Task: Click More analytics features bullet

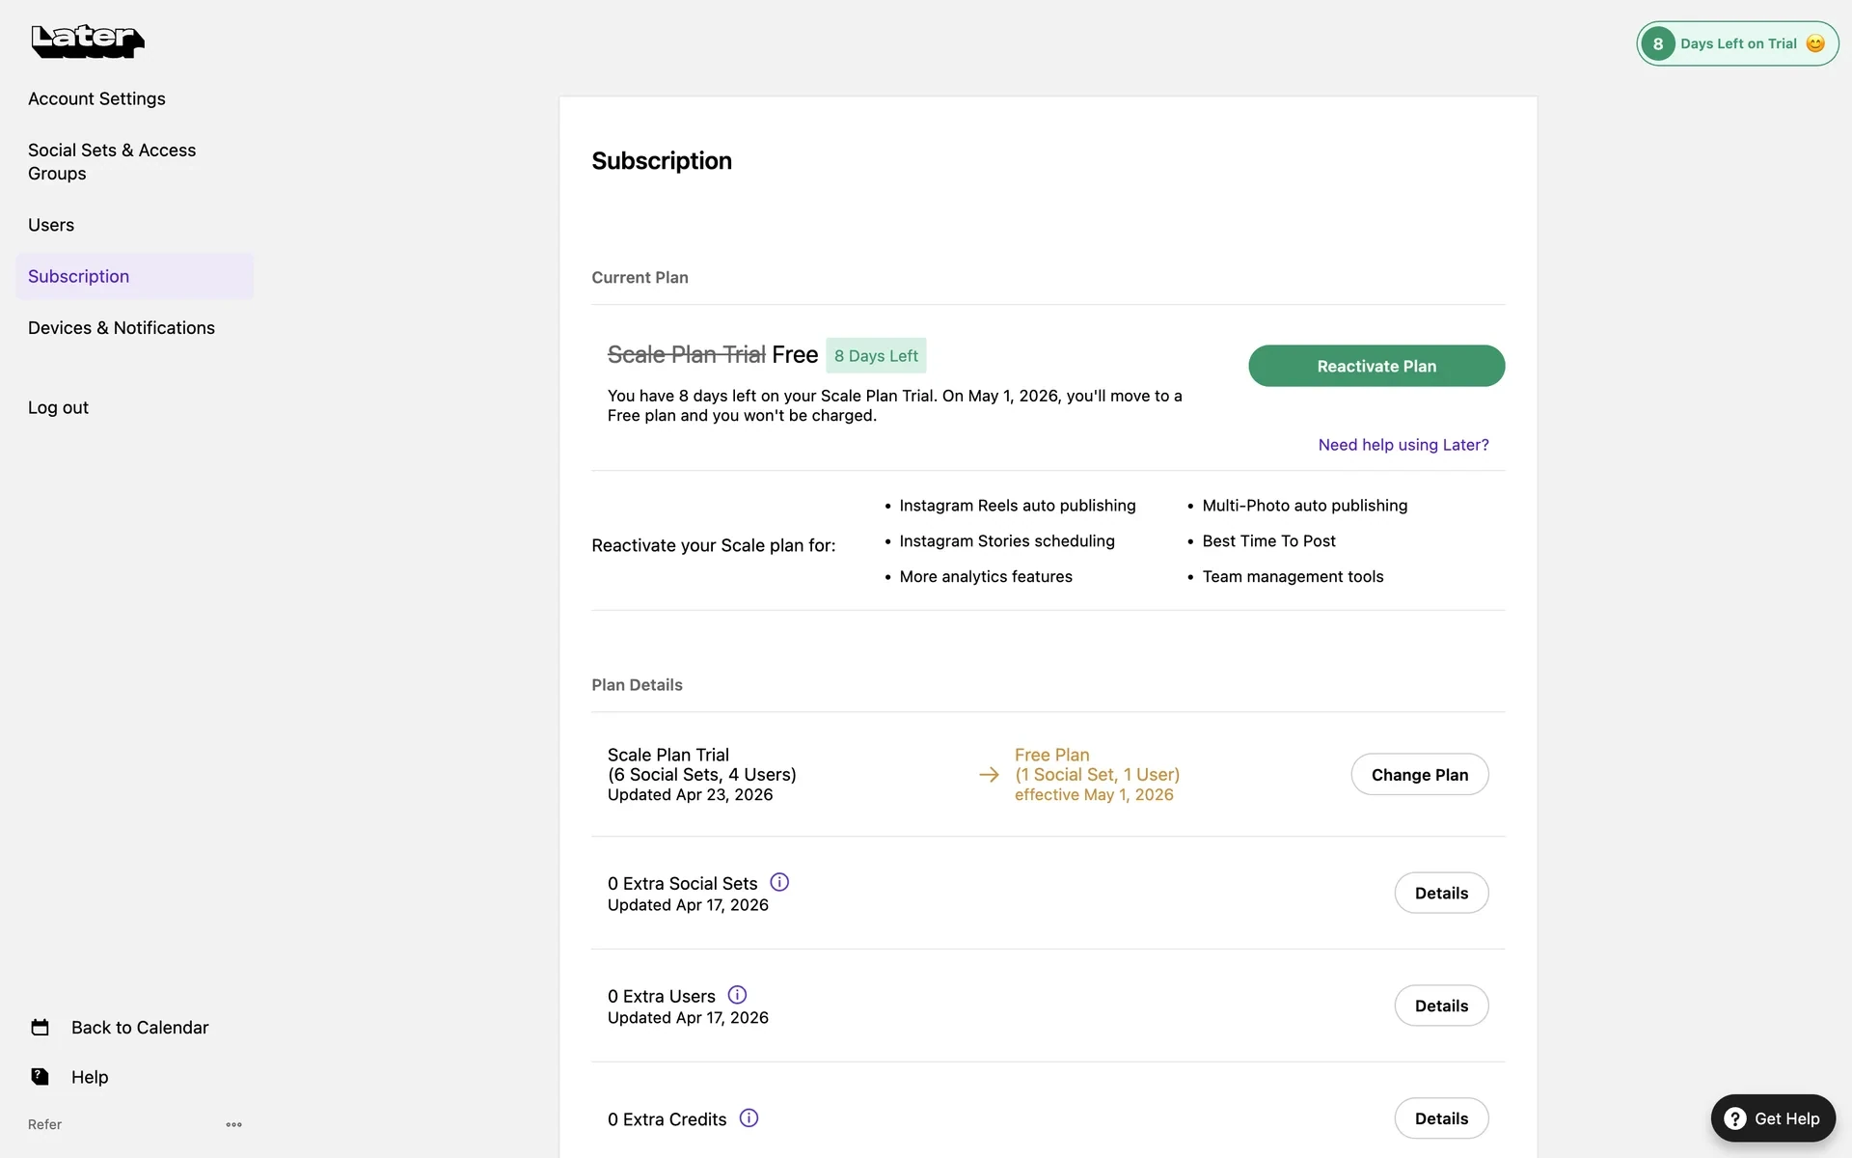Action: pos(986,577)
